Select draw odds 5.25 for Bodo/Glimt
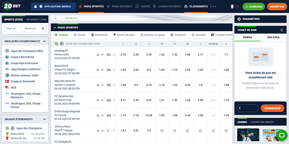The width and height of the screenshot is (289, 144). (x=136, y=70)
